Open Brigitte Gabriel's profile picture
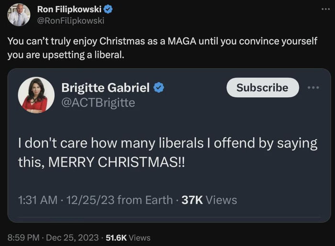This screenshot has width=335, height=246. (x=36, y=95)
